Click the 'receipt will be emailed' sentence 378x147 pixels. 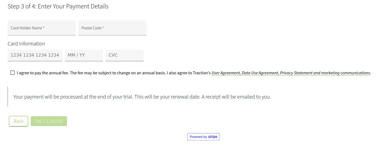click(236, 97)
